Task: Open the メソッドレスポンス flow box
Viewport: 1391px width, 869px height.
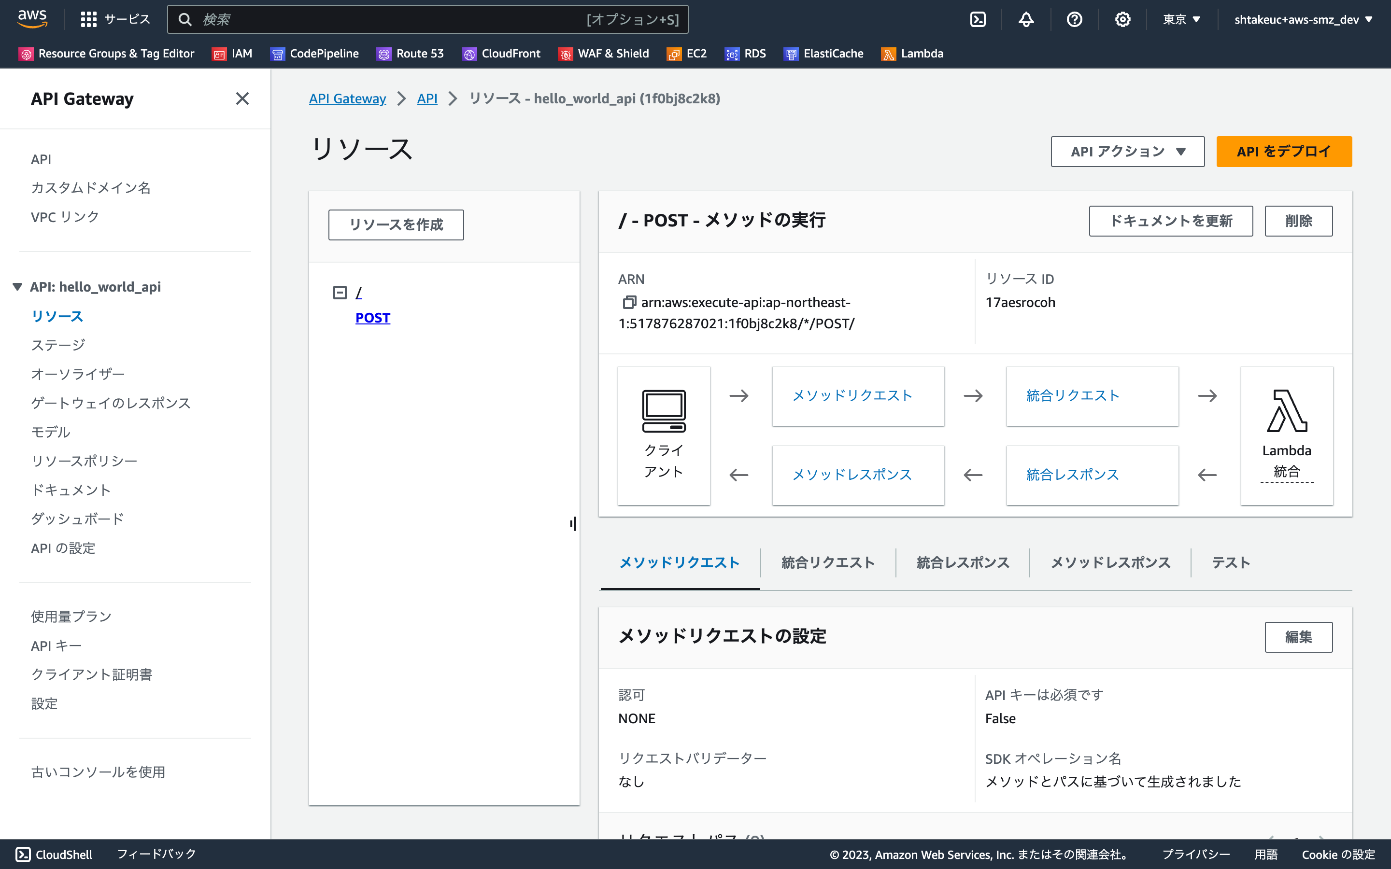Action: (858, 476)
